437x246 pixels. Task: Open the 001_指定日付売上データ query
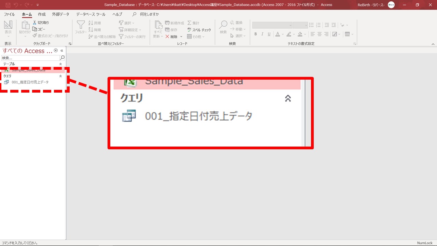tap(30, 82)
